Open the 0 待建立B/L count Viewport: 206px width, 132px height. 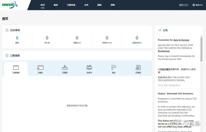[77, 40]
